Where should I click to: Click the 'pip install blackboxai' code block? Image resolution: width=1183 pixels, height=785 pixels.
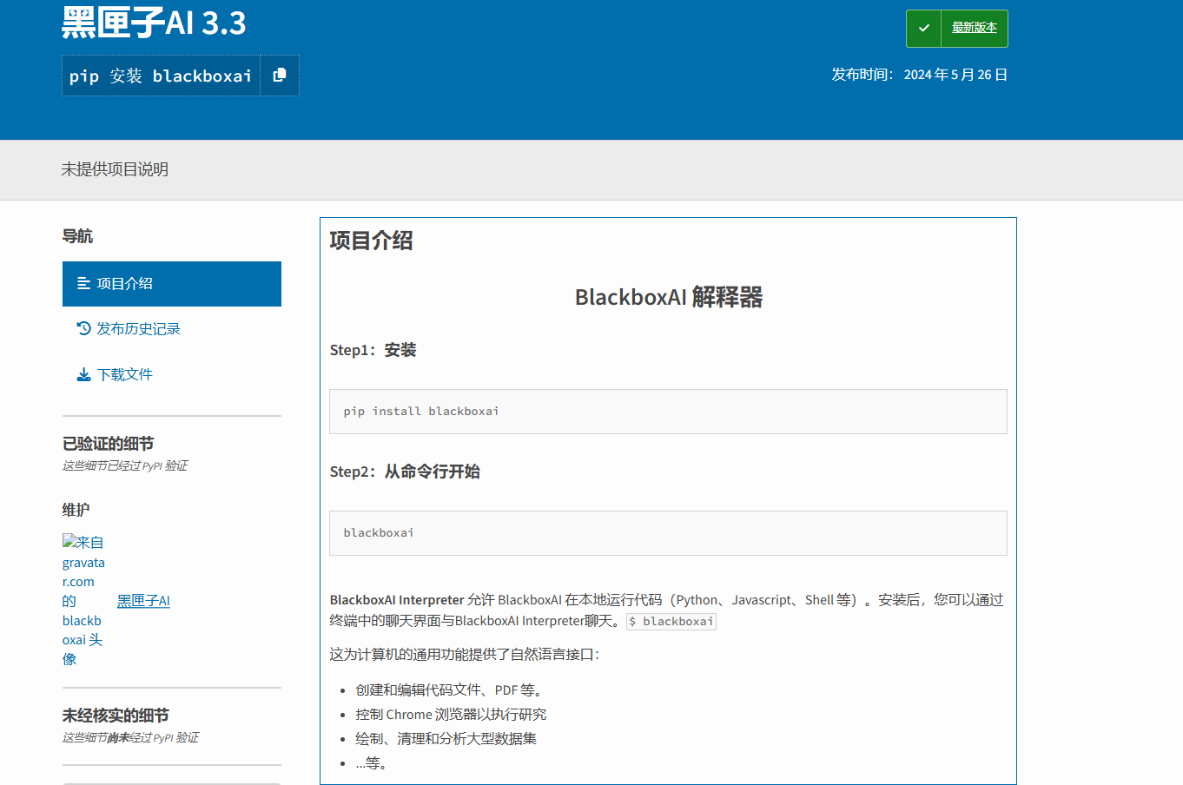click(x=667, y=412)
